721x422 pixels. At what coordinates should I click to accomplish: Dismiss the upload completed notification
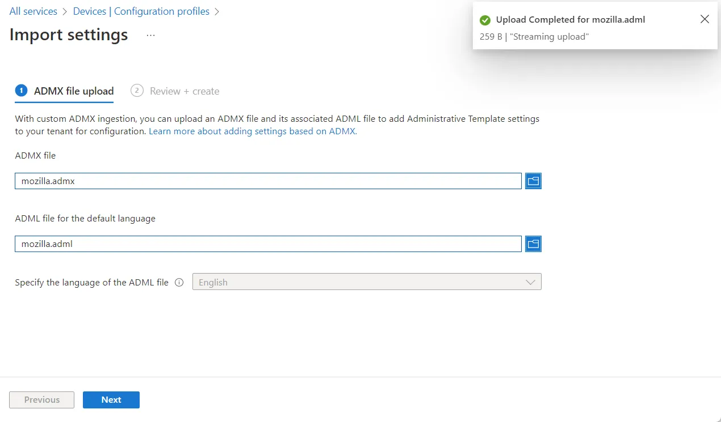[x=705, y=19]
